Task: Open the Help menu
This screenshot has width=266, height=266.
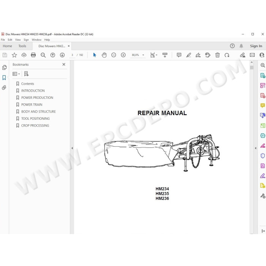Action: point(47,40)
